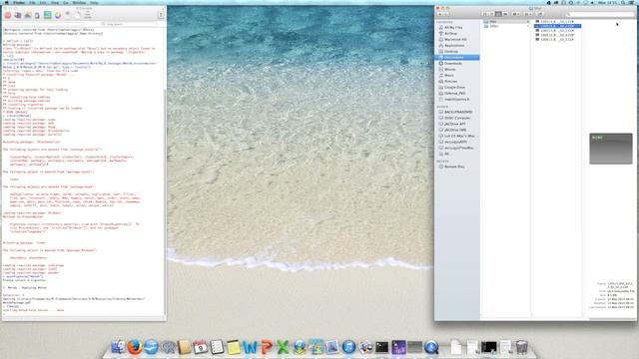Click the Quit power icon in R Console toolbar
This screenshot has width=639, height=359.
161,15
